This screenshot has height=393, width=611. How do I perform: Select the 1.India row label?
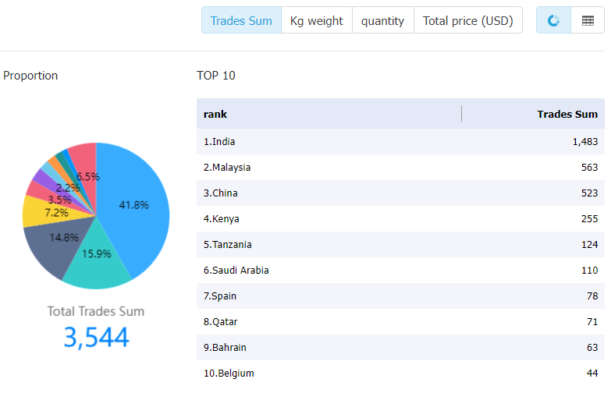[x=219, y=141]
